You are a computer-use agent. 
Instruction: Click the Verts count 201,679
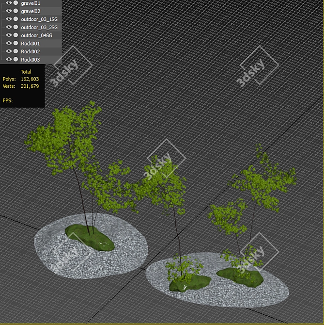coord(30,86)
